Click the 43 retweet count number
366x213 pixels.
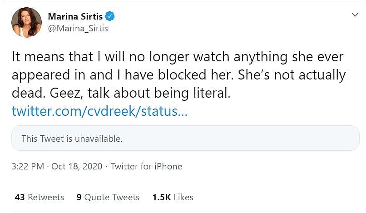coord(20,197)
